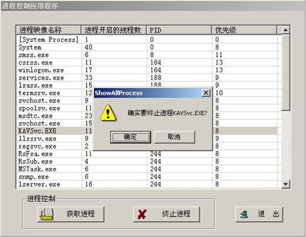Viewport: 306px width, 237px height.
Task: Click the exit door icon on the 退出 button
Action: coord(244,214)
